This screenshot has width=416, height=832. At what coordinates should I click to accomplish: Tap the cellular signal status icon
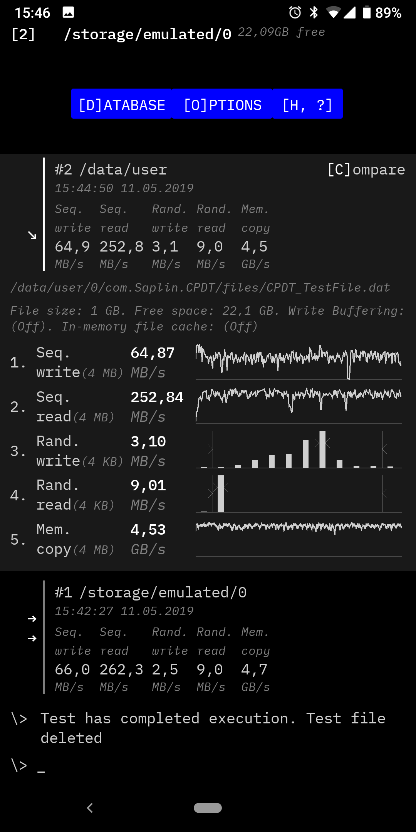tap(350, 13)
